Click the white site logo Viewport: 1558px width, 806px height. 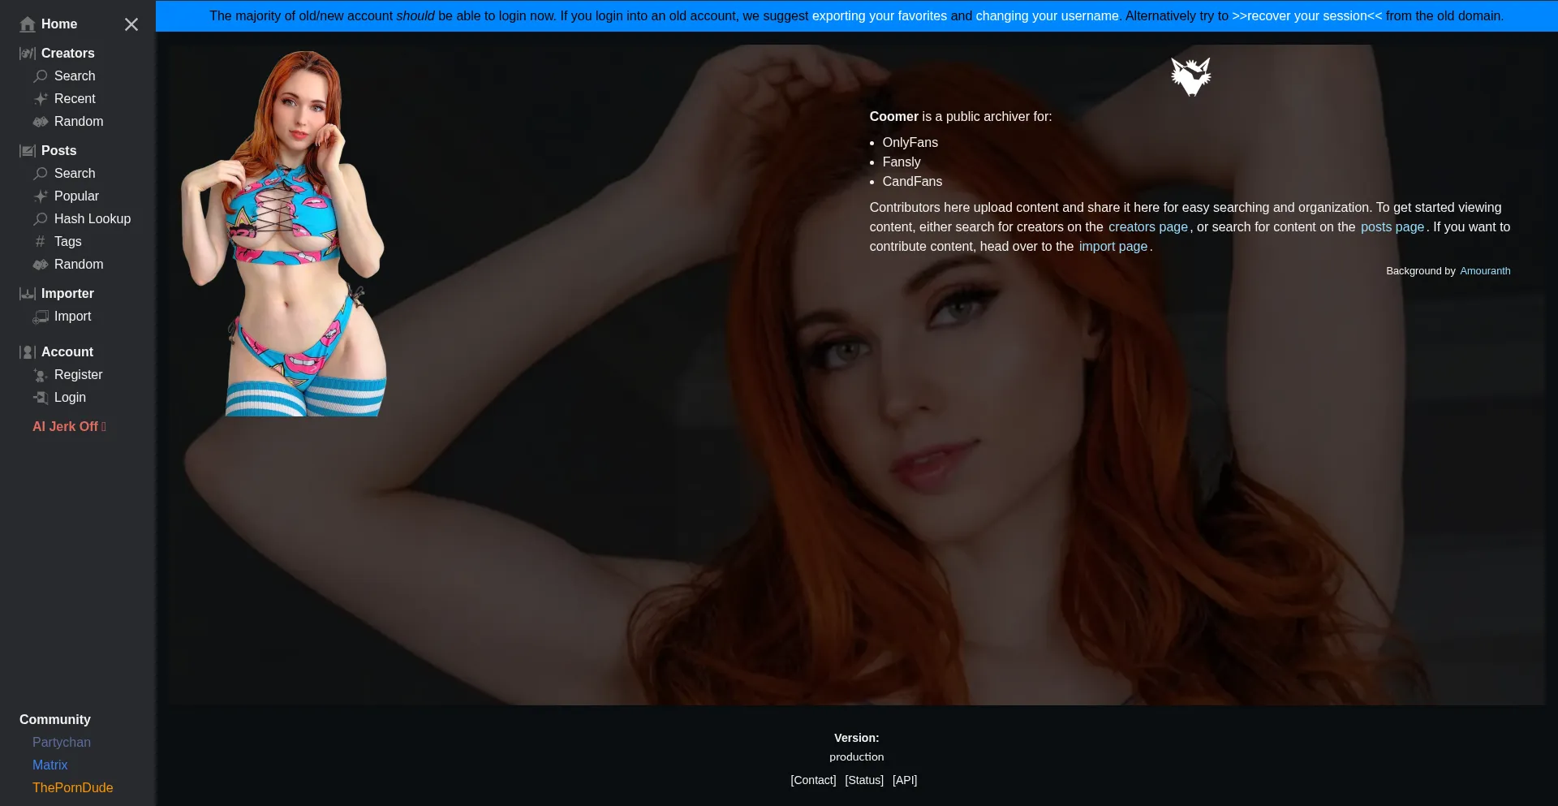pyautogui.click(x=1190, y=77)
